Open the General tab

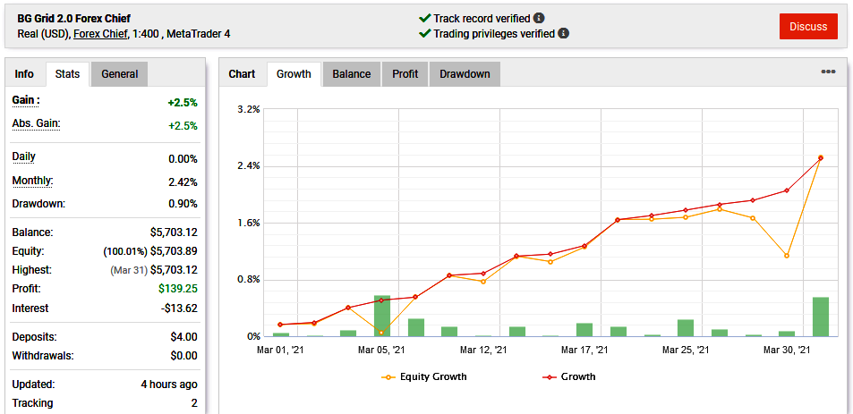coord(120,74)
